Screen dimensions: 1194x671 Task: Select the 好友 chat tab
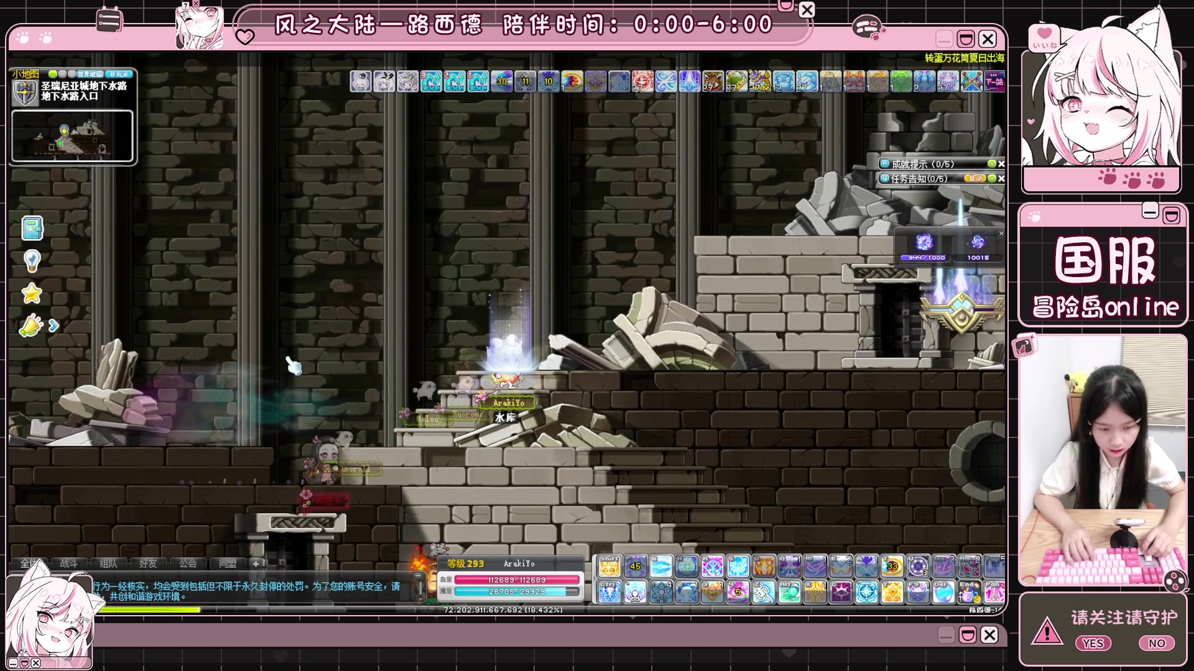(x=148, y=564)
